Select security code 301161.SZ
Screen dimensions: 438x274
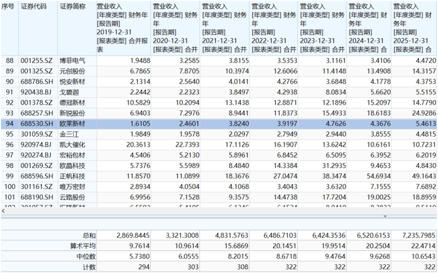pyautogui.click(x=36, y=187)
